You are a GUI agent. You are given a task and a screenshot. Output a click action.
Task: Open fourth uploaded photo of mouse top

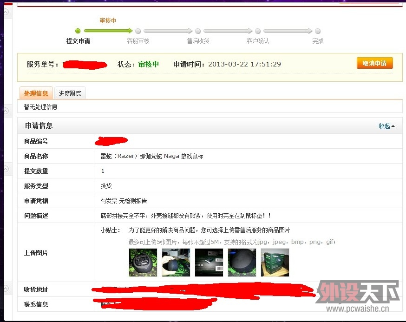click(242, 263)
